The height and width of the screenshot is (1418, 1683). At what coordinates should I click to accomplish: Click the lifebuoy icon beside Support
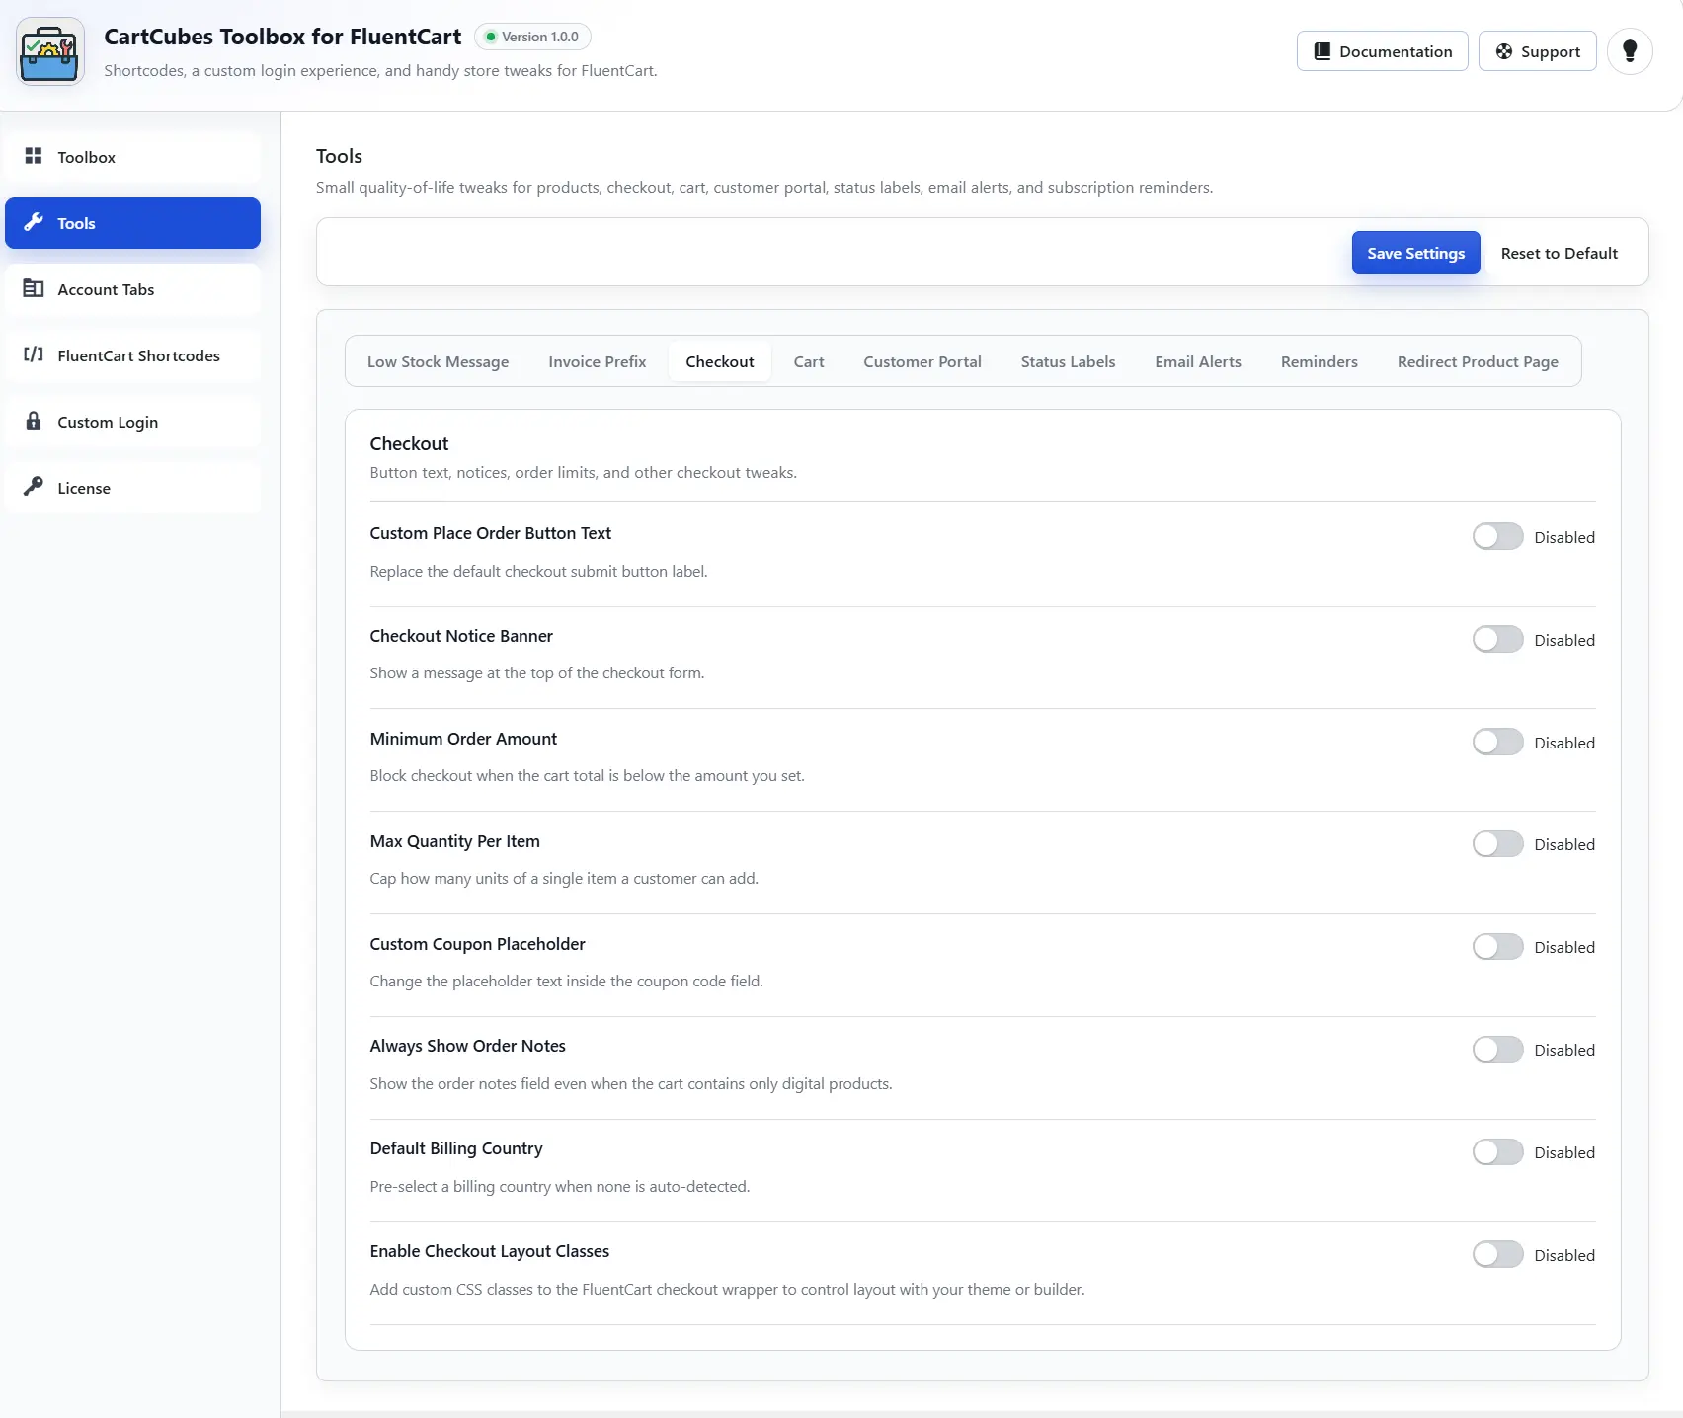click(1504, 51)
